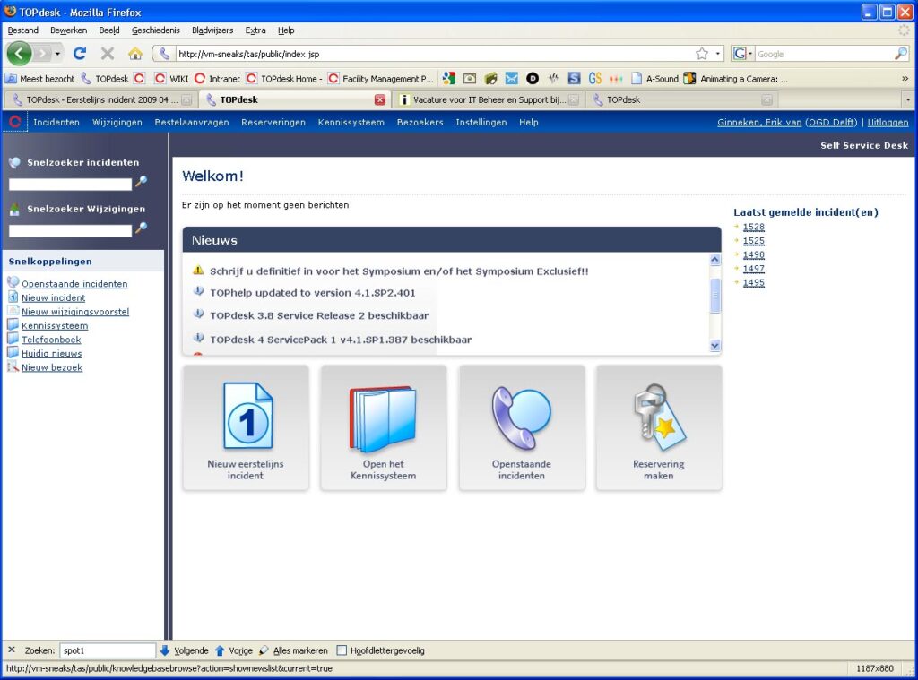
Task: Expand the address bar URL dropdown
Action: [718, 54]
